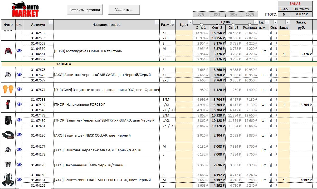Viewport: 317px width, 189px height.
Task: Select the Розница price radio button
Action: pos(250,25)
